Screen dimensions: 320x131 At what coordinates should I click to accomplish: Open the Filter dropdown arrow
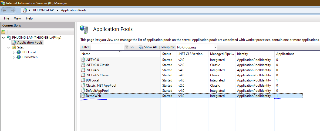pos(122,47)
